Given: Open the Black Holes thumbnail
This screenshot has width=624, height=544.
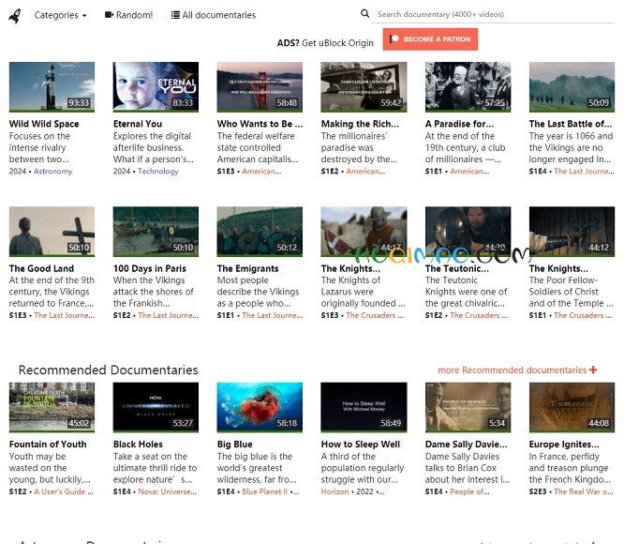Looking at the screenshot, I should (156, 407).
